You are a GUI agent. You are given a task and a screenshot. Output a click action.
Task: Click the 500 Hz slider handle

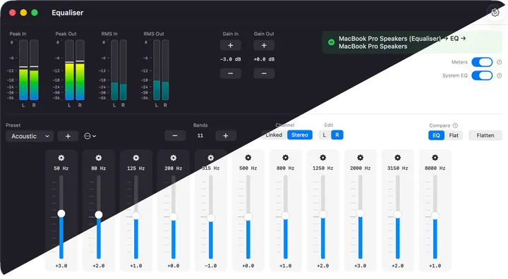pyautogui.click(x=248, y=217)
